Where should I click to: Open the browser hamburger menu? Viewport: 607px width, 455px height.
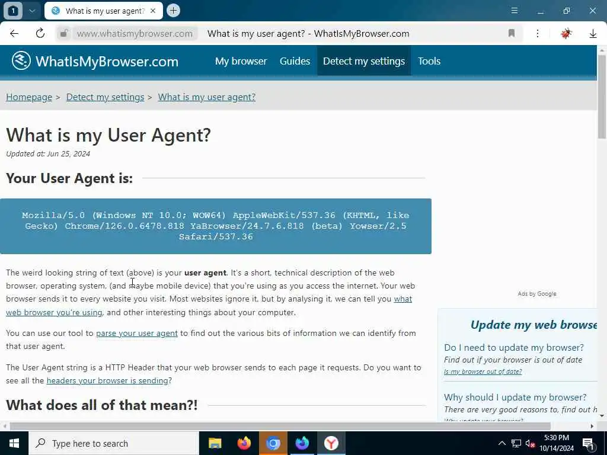point(514,11)
